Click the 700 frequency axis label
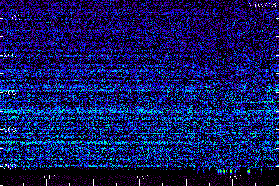This screenshot has height=186, width=279. (10, 92)
